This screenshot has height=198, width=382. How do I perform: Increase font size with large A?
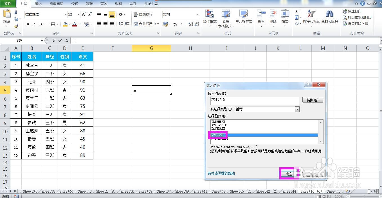84,14
